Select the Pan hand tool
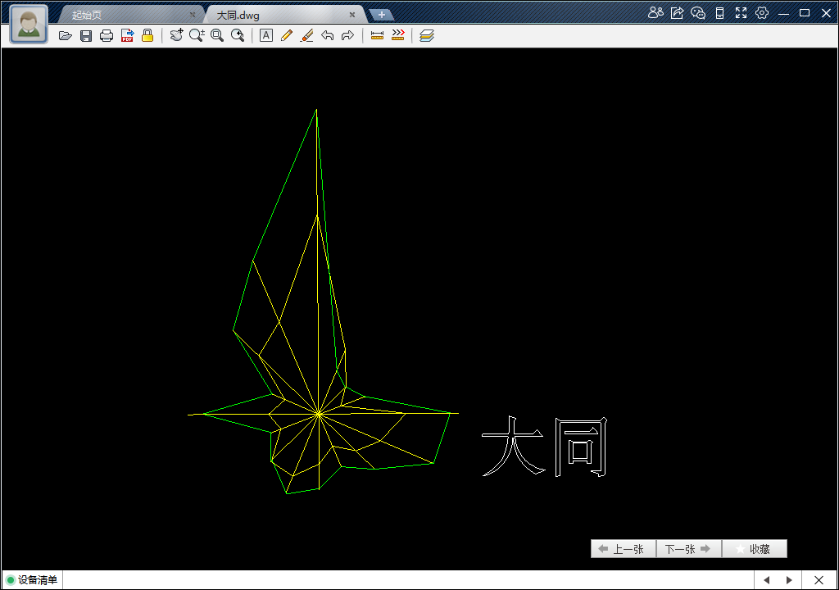The height and width of the screenshot is (590, 839). 177,35
